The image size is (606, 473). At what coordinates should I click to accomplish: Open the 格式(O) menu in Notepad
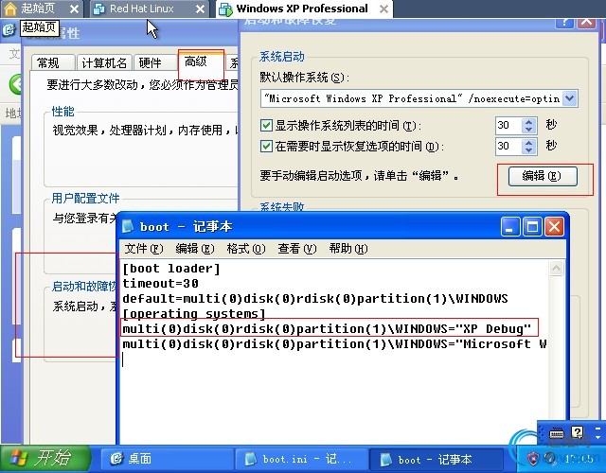[x=246, y=249]
